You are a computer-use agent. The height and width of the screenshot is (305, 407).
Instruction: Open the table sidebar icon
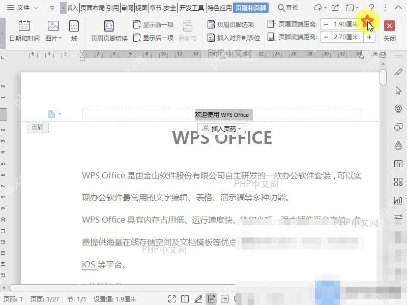[398, 164]
